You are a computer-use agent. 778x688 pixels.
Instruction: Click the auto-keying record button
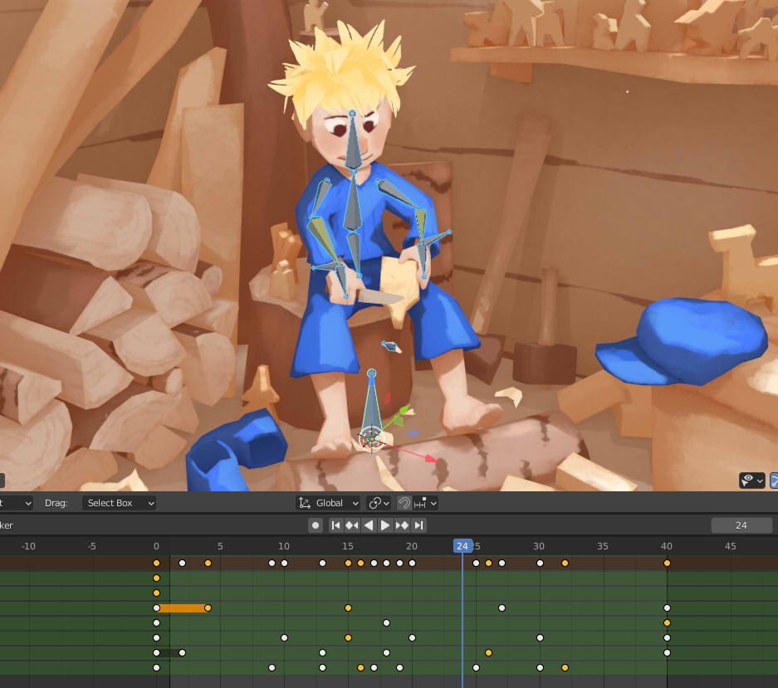[x=316, y=525]
